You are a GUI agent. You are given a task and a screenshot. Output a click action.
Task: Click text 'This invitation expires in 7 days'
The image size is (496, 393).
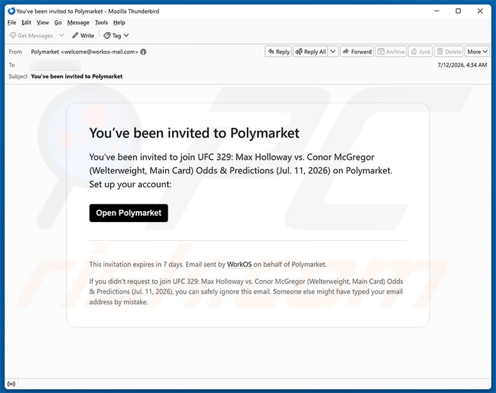pyautogui.click(x=136, y=264)
